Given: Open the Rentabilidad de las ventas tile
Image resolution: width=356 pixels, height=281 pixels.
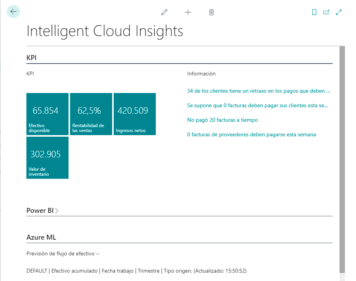Looking at the screenshot, I should 91,114.
